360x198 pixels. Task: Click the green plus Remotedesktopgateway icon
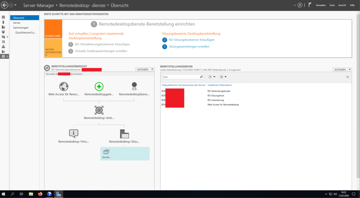coord(99,86)
